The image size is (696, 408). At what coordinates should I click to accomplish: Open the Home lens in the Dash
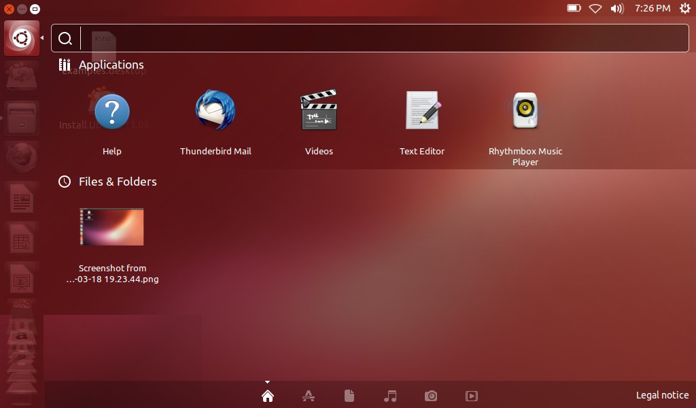pyautogui.click(x=267, y=395)
